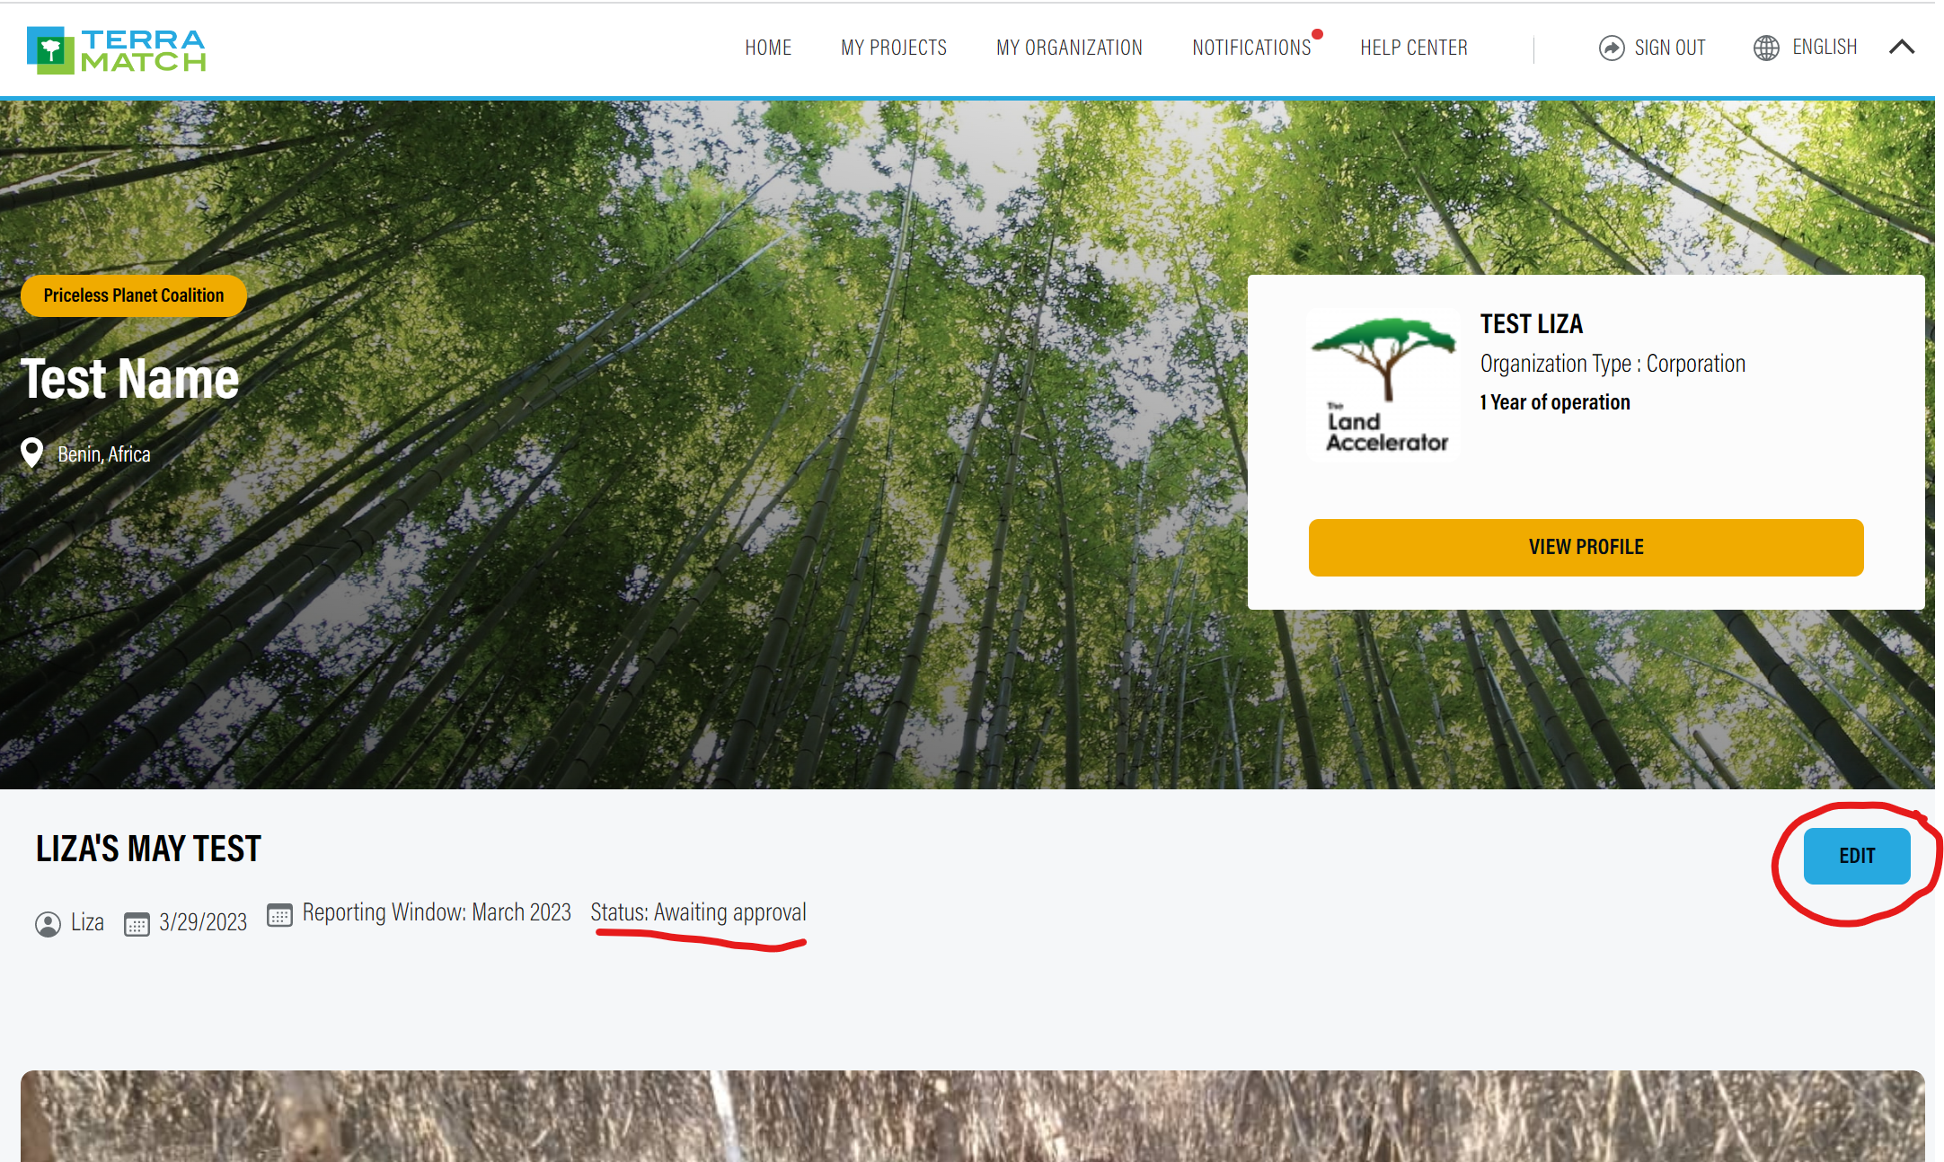This screenshot has height=1162, width=1944.
Task: Click the 3/29/2023 date text
Action: [x=203, y=922]
